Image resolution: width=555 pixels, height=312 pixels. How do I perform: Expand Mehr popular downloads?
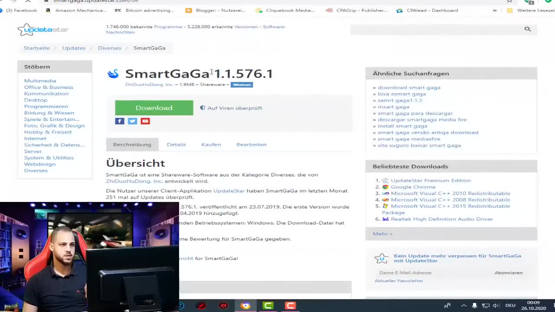[x=382, y=234]
